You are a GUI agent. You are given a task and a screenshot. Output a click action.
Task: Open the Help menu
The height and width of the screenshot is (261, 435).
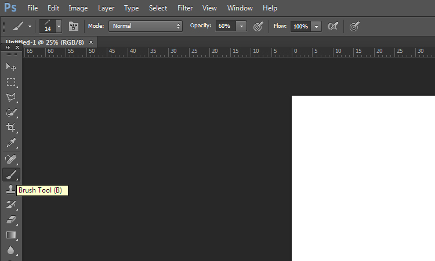[x=270, y=8]
